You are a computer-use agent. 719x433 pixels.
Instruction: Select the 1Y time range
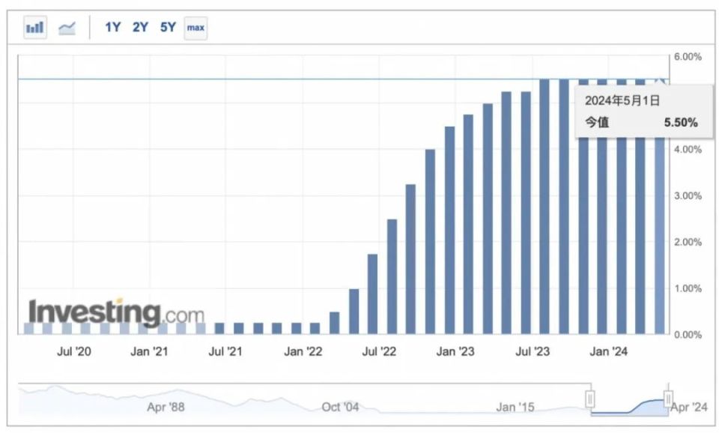click(113, 28)
